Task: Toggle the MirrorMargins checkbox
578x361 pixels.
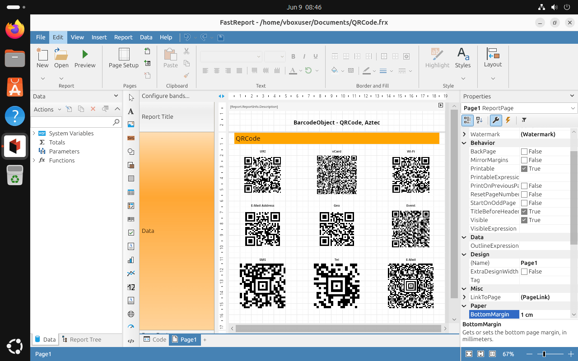Action: click(524, 160)
